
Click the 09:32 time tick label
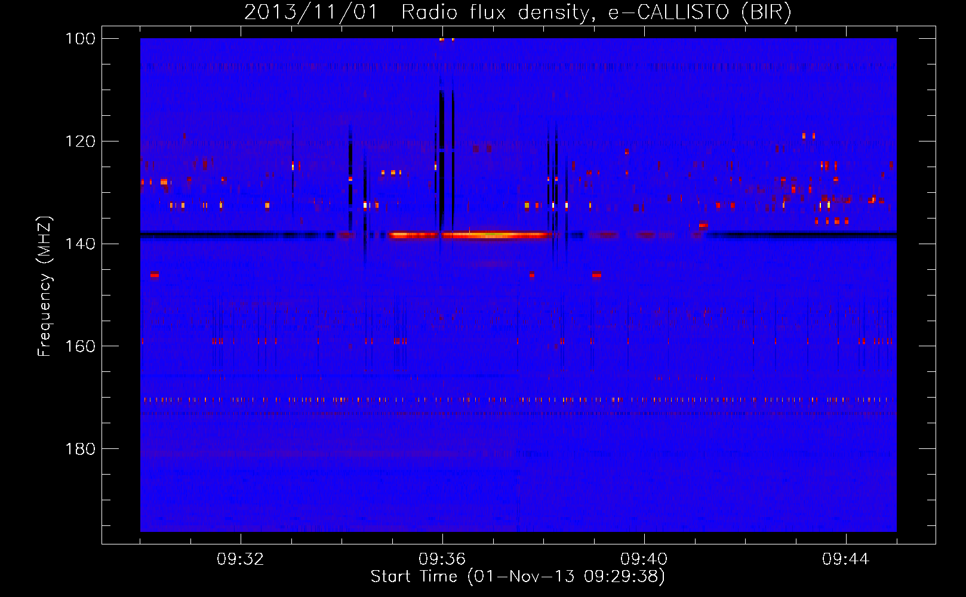pyautogui.click(x=240, y=559)
